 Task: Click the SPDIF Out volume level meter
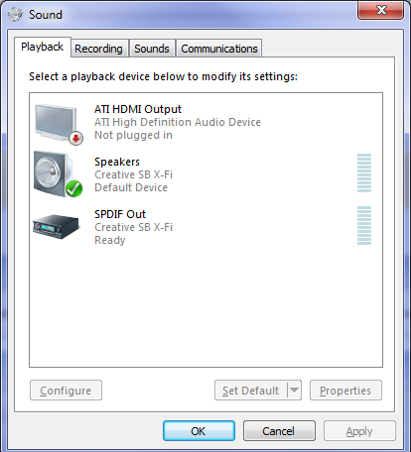click(x=364, y=225)
